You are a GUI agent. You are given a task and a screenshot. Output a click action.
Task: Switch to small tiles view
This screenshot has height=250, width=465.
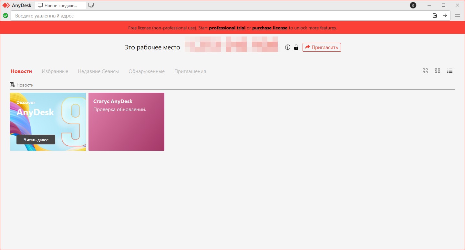438,71
